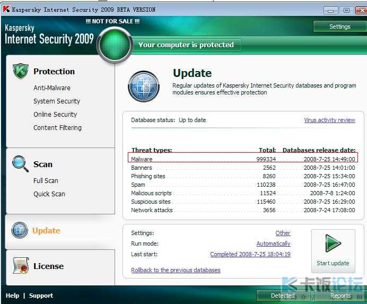Click release date 2008-7-24 17:08:00
This screenshot has width=367, height=304.
[329, 210]
